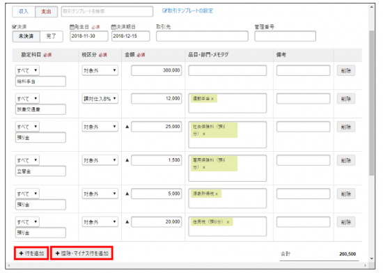The width and height of the screenshot is (383, 273).
Task: Remove 社会保険料（預り分）tag via x
Action: [204, 134]
